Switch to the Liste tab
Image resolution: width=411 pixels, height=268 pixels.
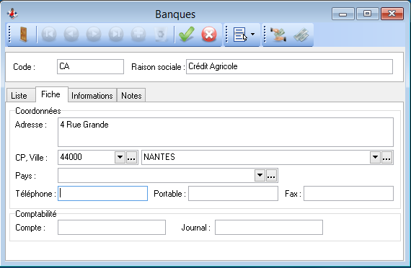click(x=19, y=96)
